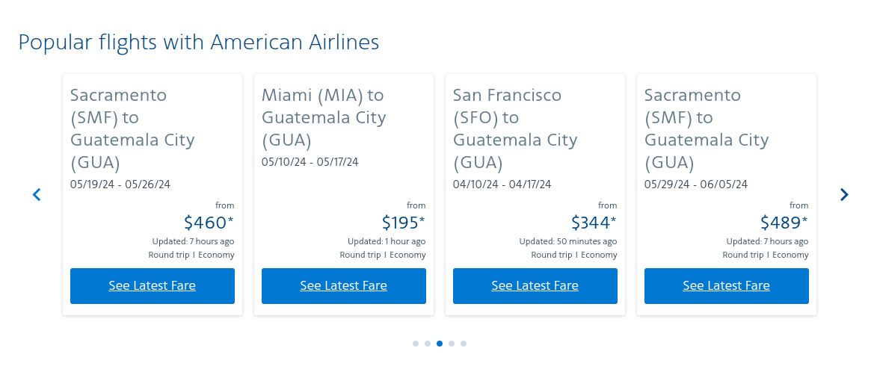Select the second carousel page dot

pos(428,344)
